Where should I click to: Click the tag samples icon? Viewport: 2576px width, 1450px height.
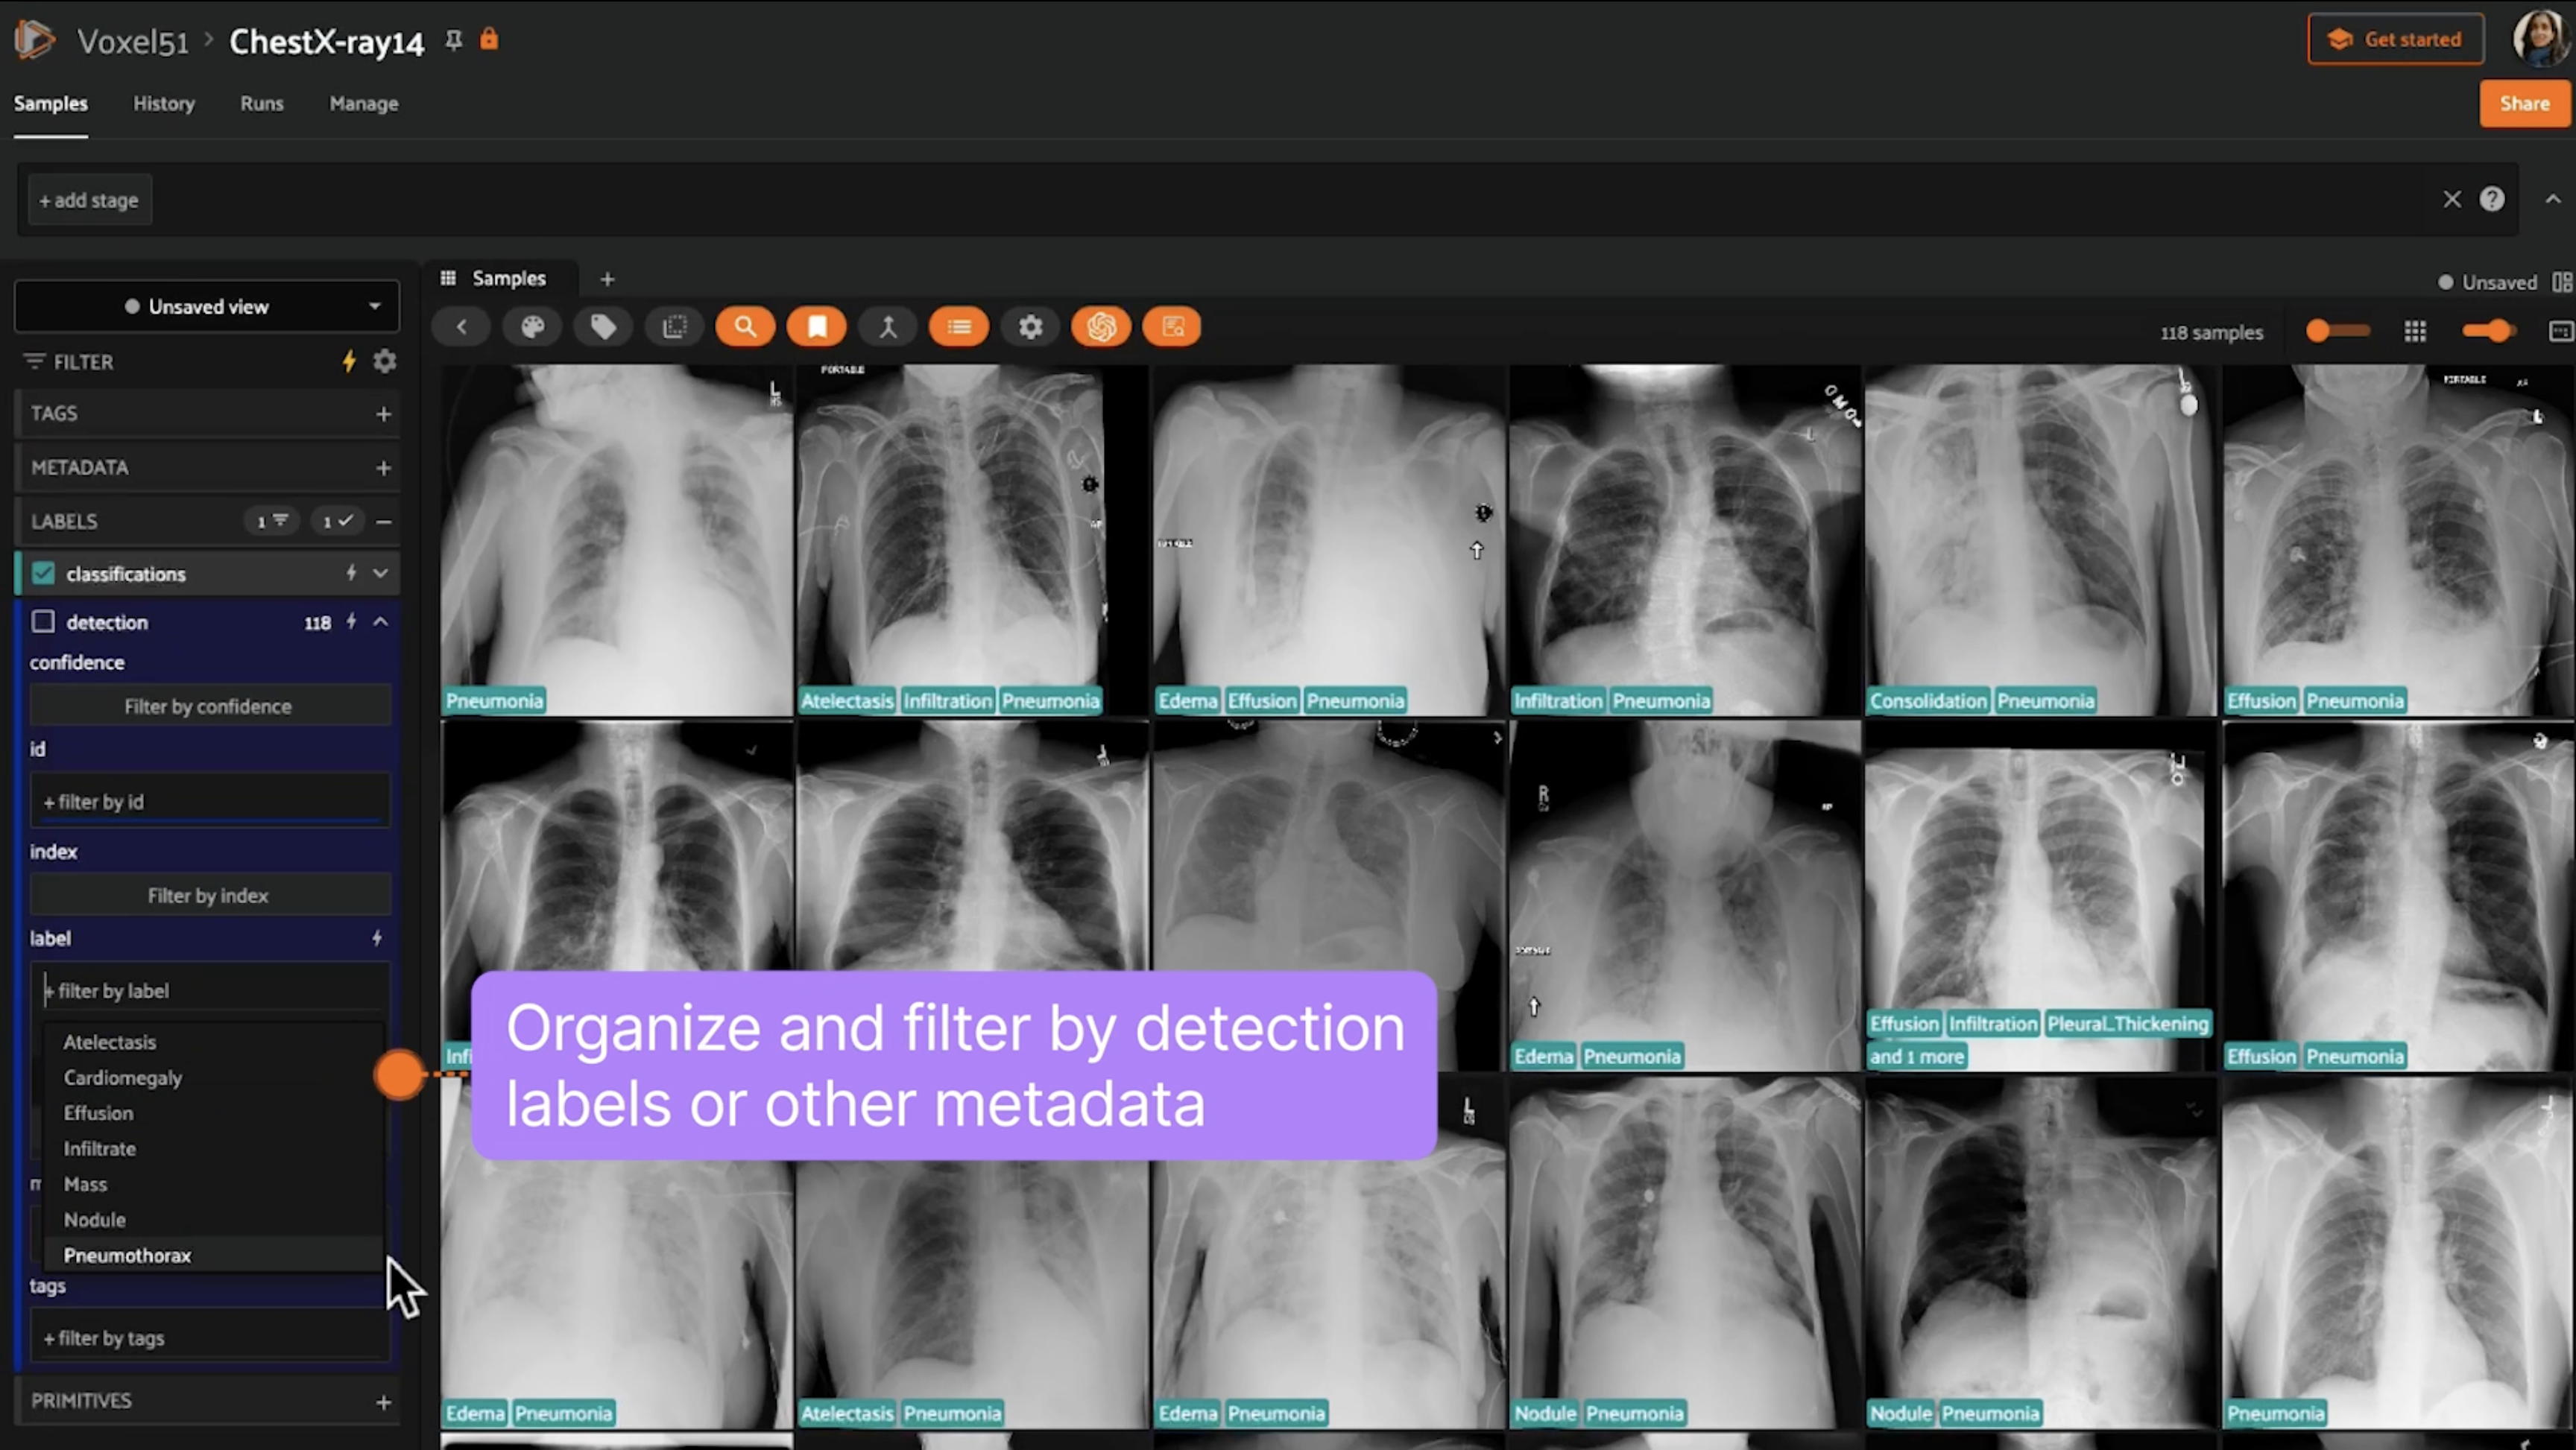(x=603, y=327)
